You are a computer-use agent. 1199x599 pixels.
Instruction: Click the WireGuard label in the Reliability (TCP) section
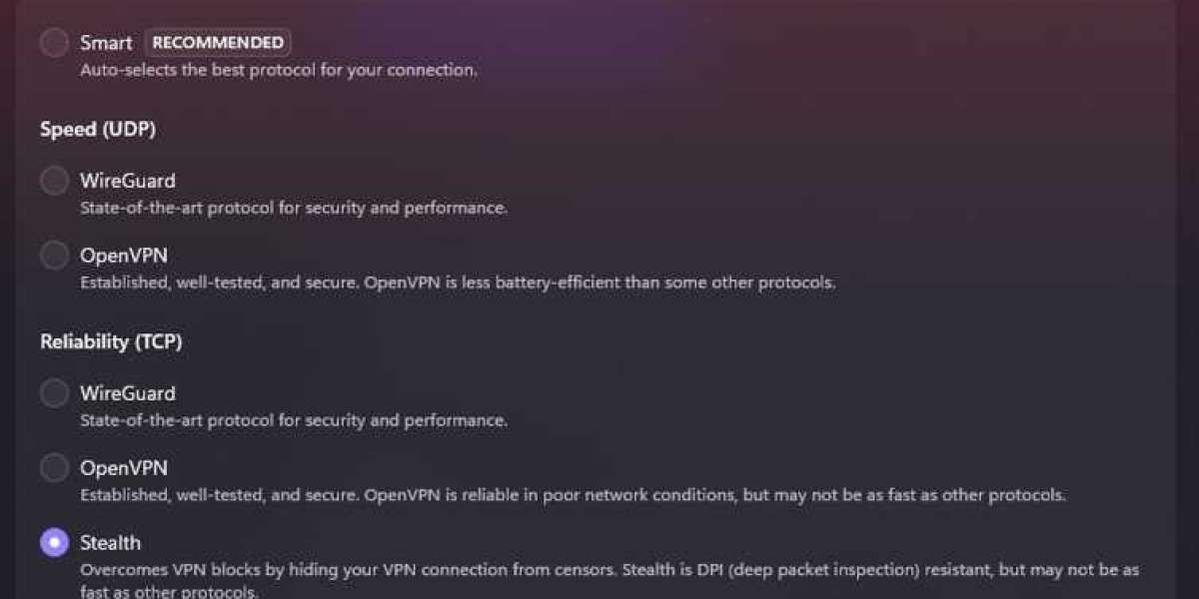[x=127, y=393]
